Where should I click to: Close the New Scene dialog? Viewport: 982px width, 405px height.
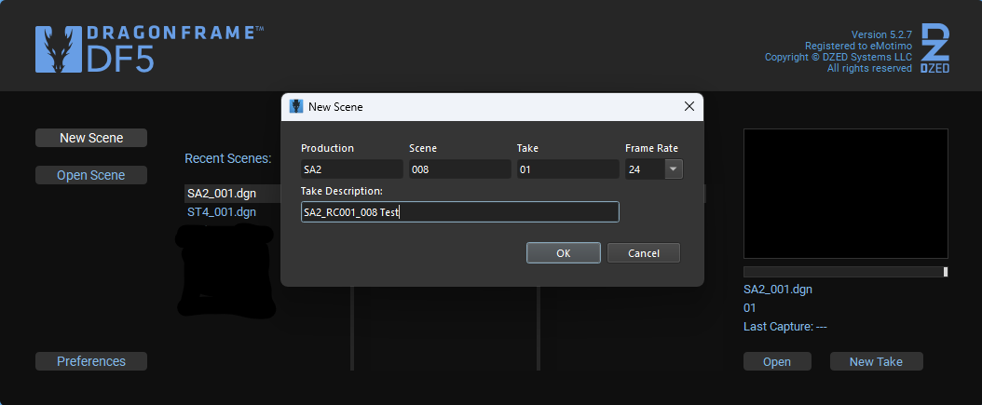point(689,106)
